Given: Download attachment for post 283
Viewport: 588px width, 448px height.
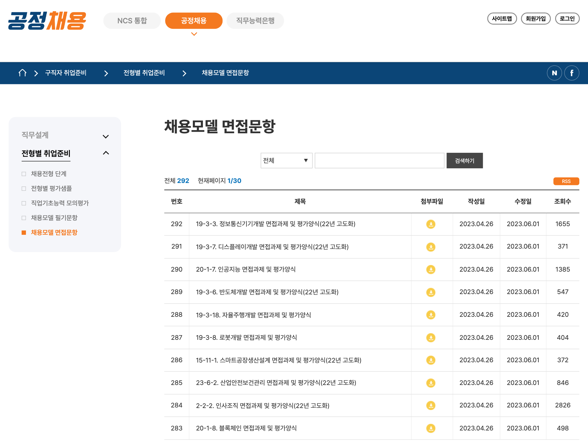Looking at the screenshot, I should point(431,428).
